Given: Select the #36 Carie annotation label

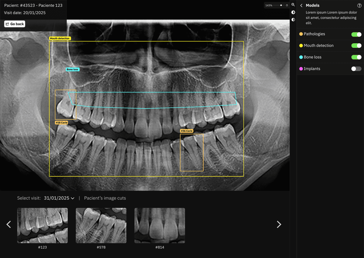Looking at the screenshot, I should (187, 131).
